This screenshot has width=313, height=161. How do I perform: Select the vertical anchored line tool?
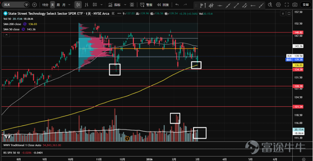(x=205, y=5)
